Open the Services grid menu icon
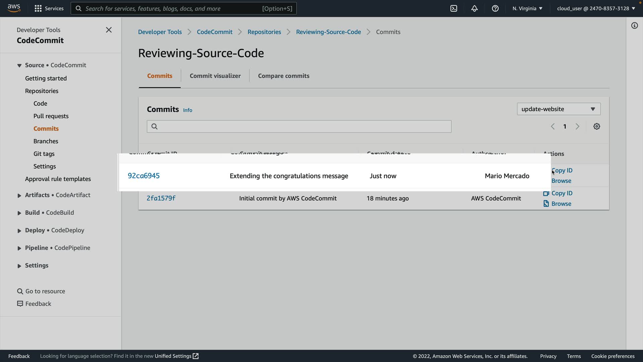This screenshot has height=362, width=643. point(38,8)
